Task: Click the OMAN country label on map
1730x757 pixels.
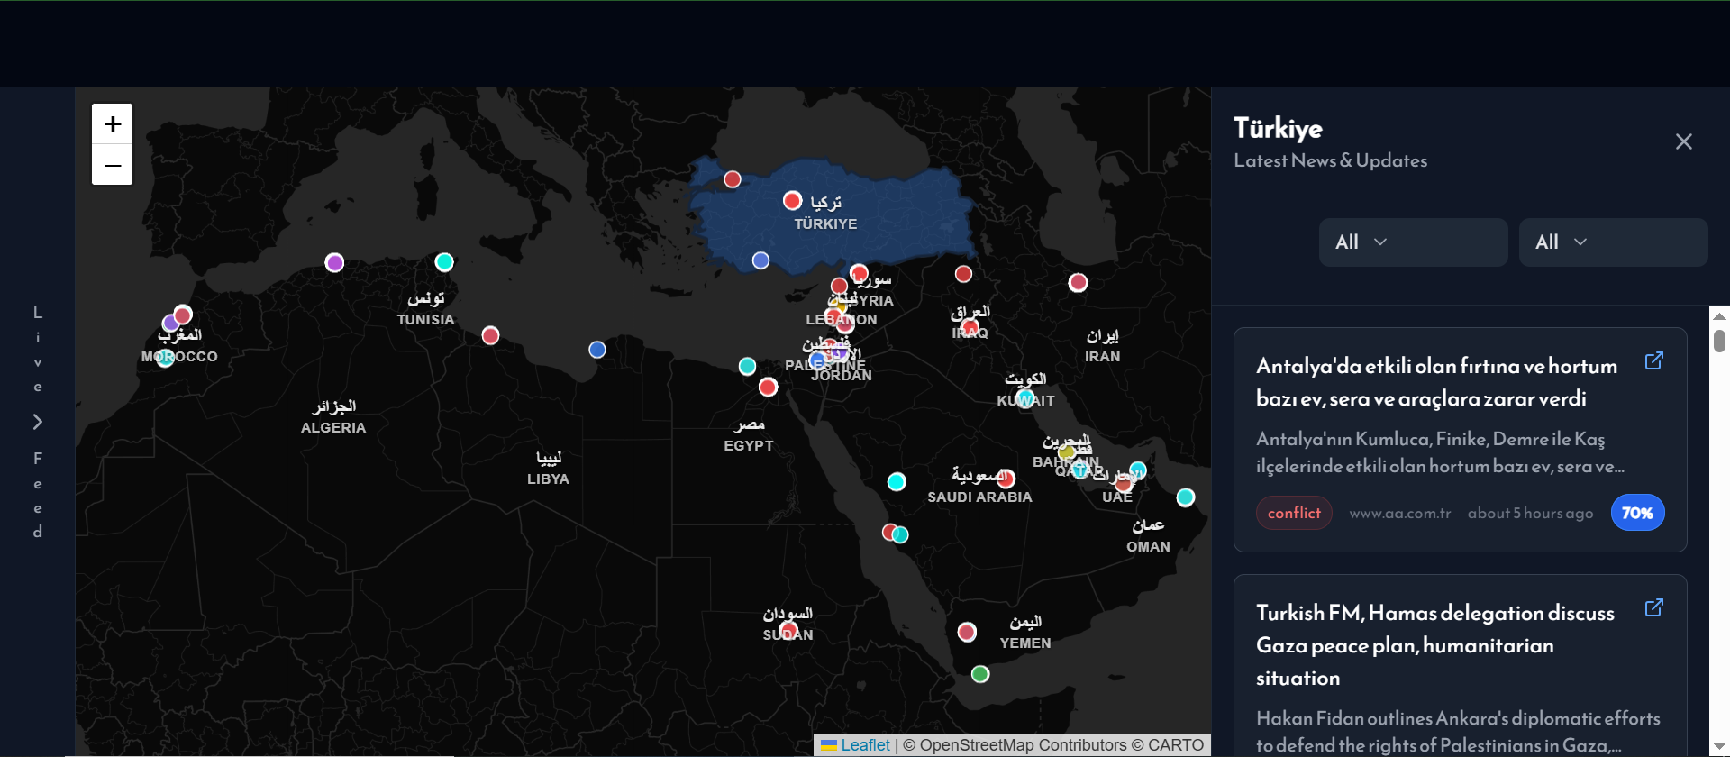Action: pyautogui.click(x=1148, y=547)
